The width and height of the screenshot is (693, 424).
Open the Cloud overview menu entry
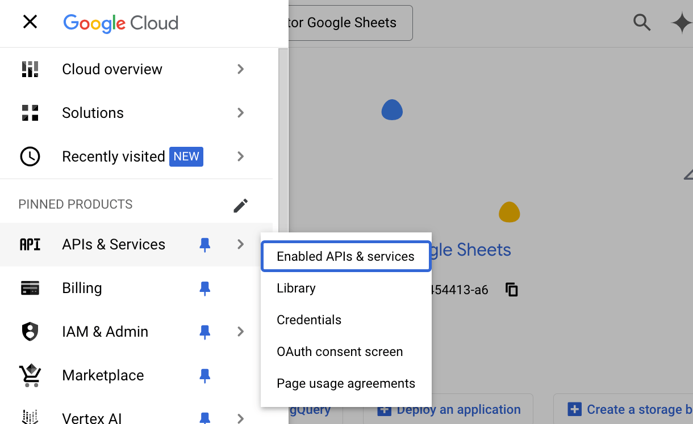[x=136, y=69]
